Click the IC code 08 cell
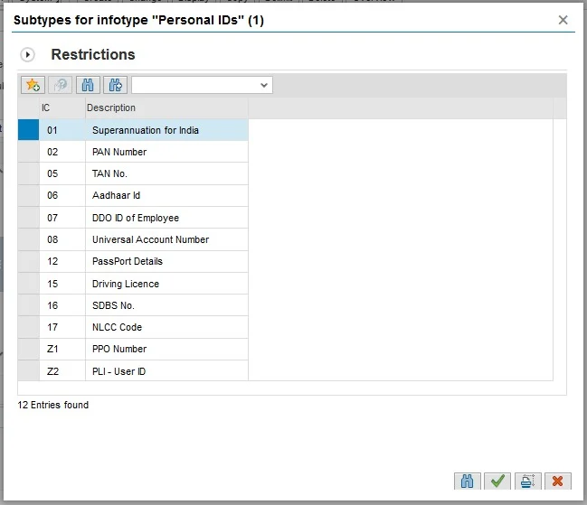The image size is (587, 505). point(62,239)
